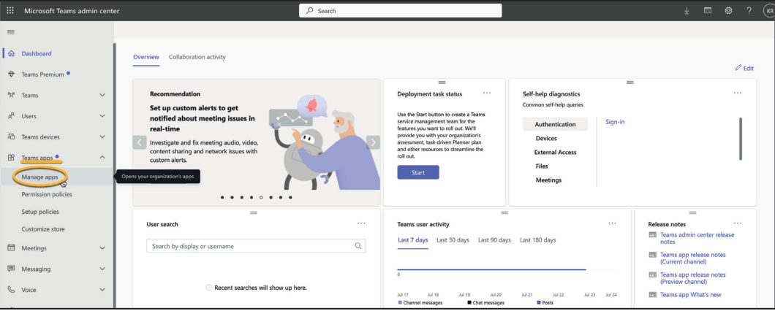The image size is (775, 311).
Task: Open Permission policies in sidebar
Action: click(x=47, y=194)
